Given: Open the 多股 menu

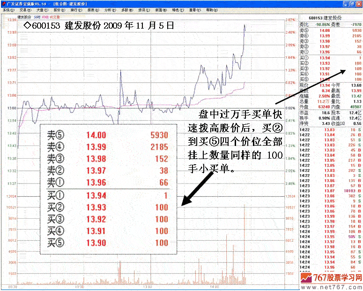Looking at the screenshot, I should pos(126,10).
